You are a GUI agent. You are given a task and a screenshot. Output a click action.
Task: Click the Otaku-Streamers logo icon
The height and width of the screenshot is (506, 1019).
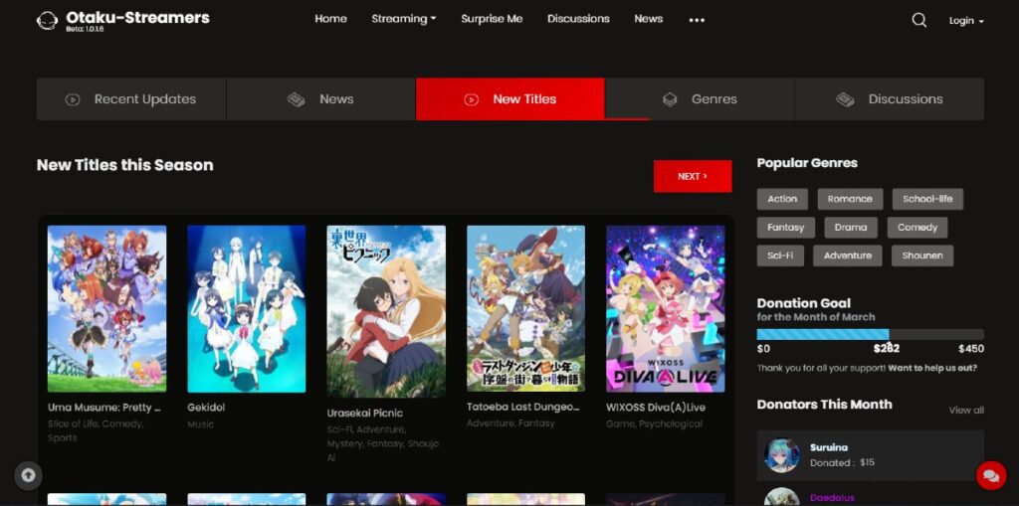tap(47, 21)
